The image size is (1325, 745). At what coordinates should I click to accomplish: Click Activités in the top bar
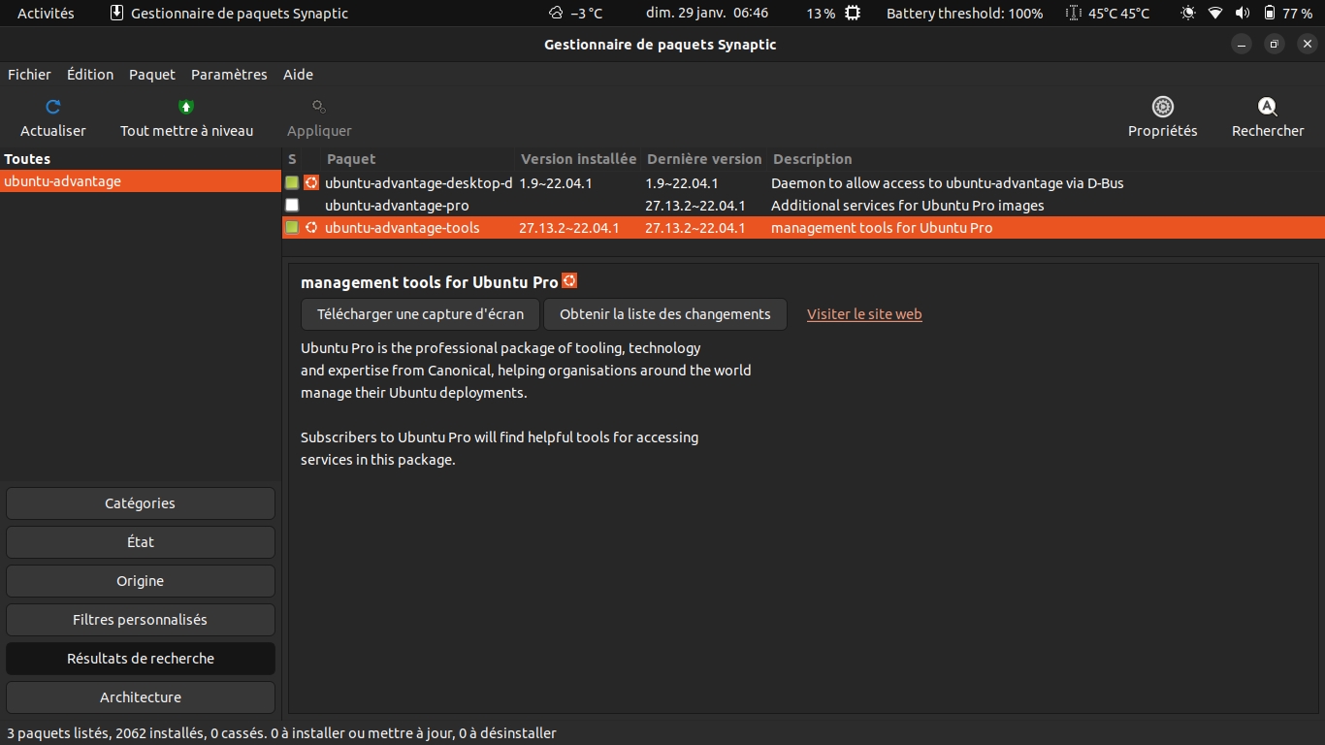tap(46, 14)
